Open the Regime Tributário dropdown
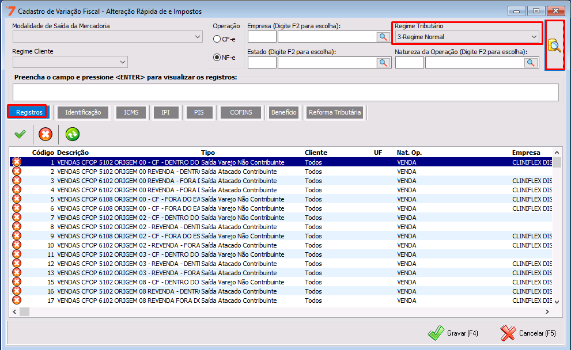571x350 pixels. 534,37
